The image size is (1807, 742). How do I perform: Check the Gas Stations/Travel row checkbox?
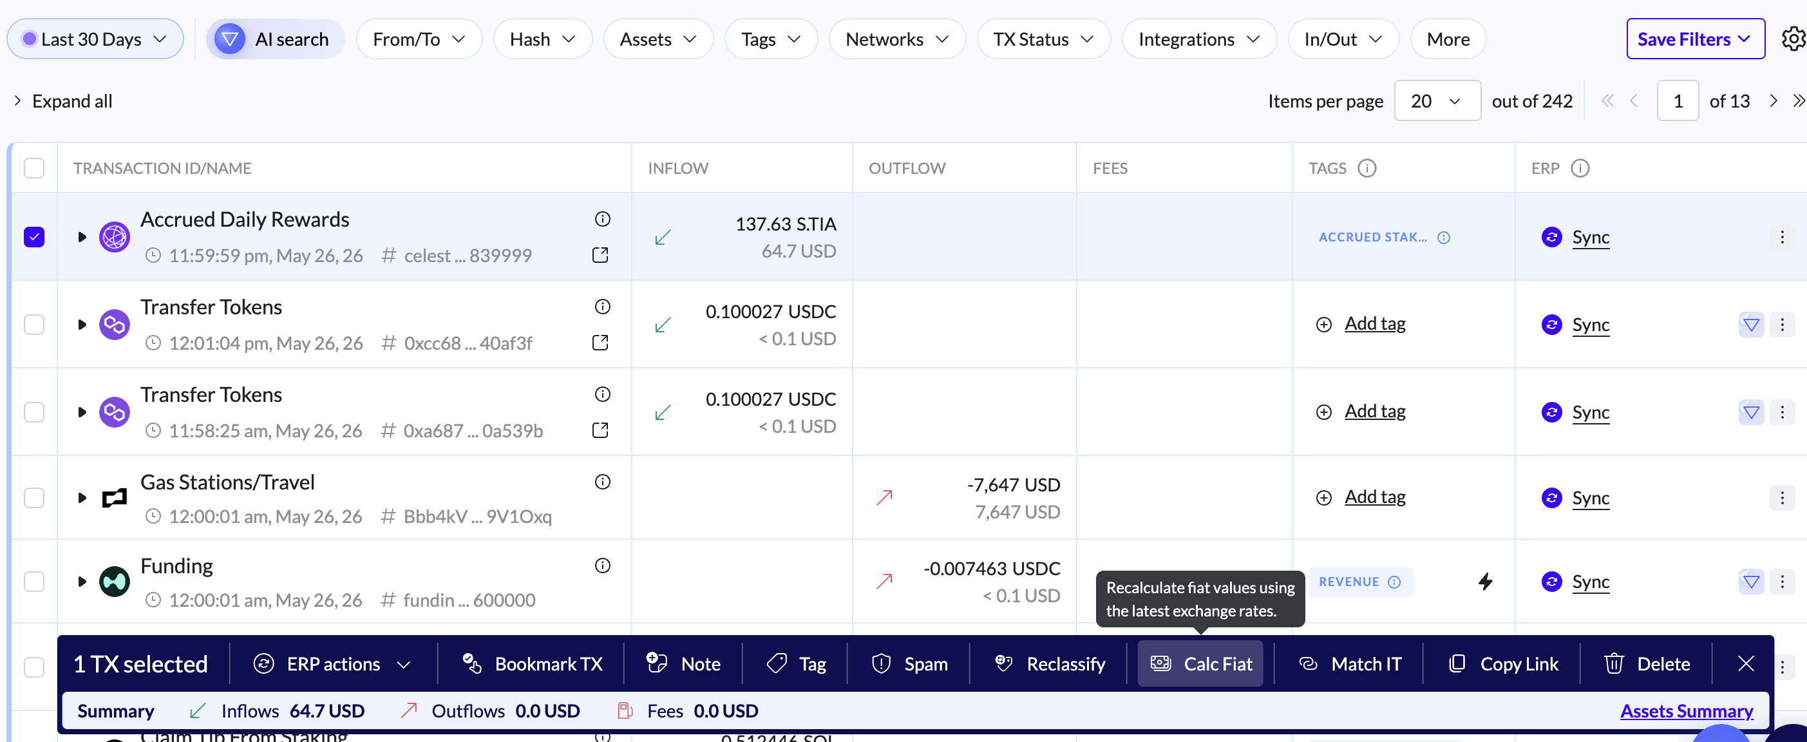(33, 498)
